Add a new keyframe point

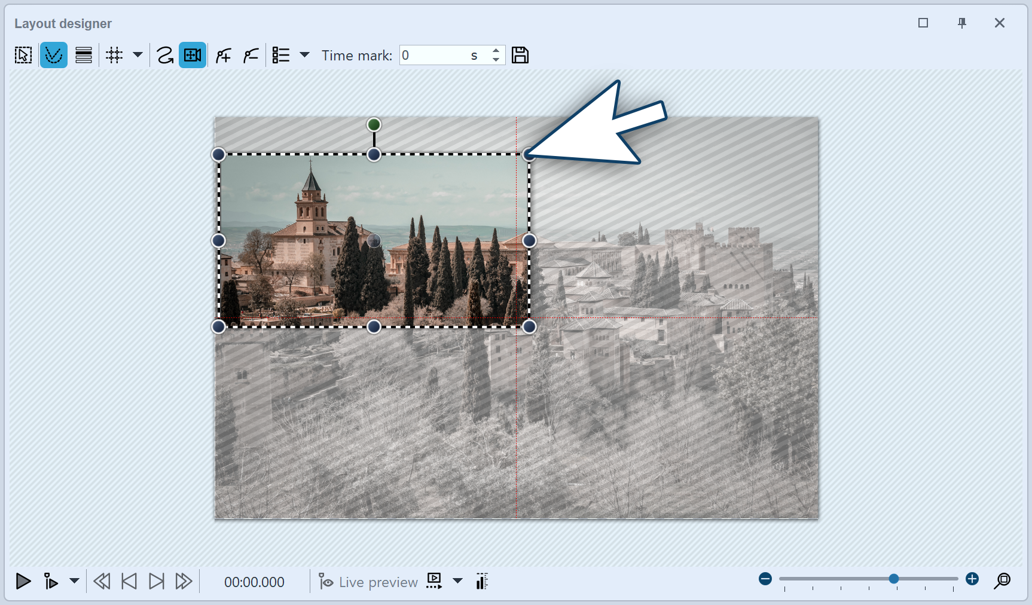[222, 54]
